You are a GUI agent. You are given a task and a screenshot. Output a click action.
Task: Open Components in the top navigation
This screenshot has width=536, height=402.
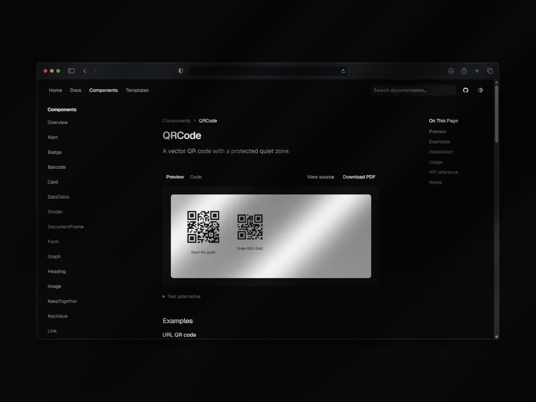coord(104,90)
